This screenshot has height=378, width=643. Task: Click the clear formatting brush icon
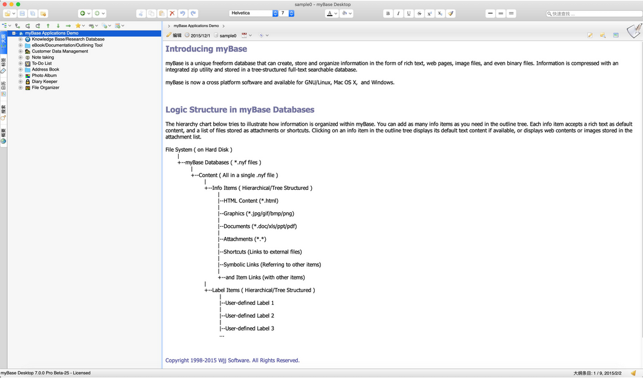coord(450,13)
